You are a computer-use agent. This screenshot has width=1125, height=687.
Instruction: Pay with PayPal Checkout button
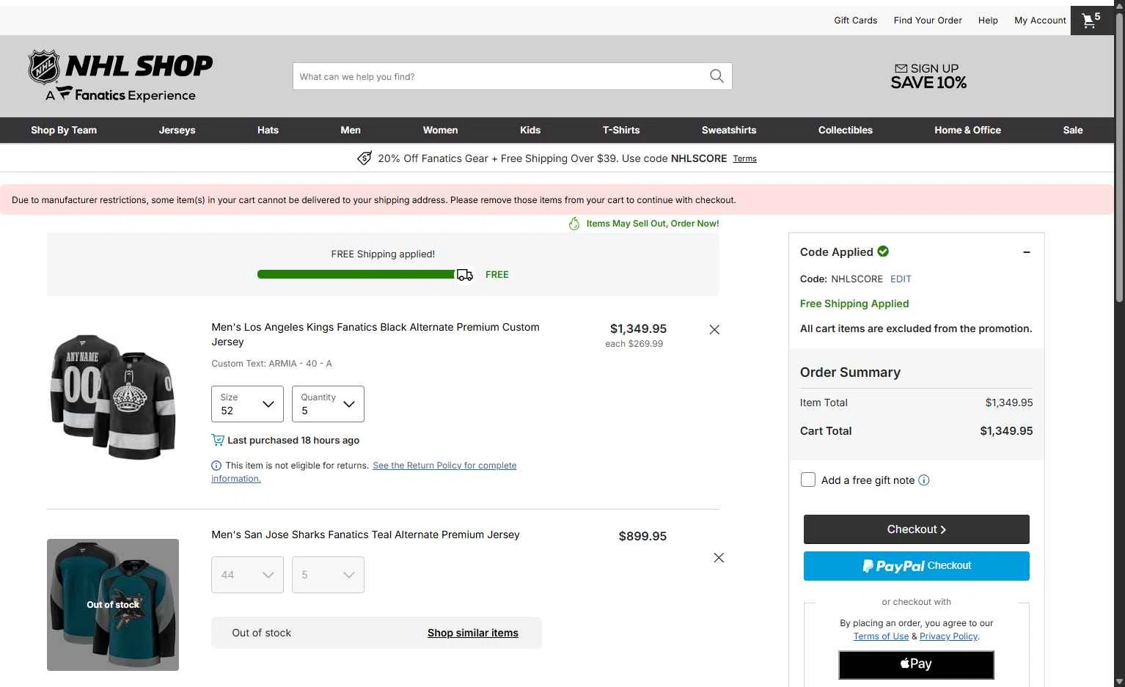click(917, 566)
